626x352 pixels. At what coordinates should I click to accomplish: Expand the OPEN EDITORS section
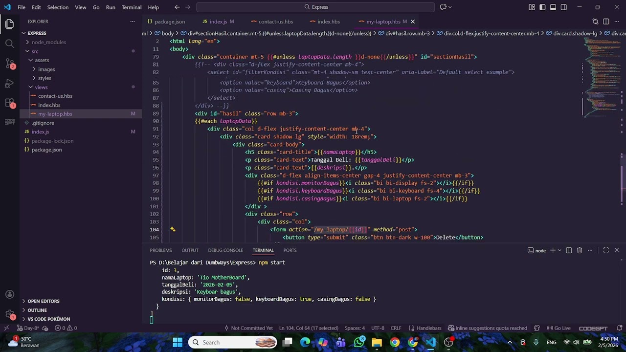point(44,301)
